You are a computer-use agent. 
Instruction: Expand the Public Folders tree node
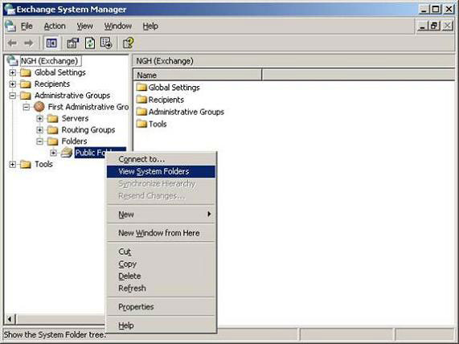54,153
